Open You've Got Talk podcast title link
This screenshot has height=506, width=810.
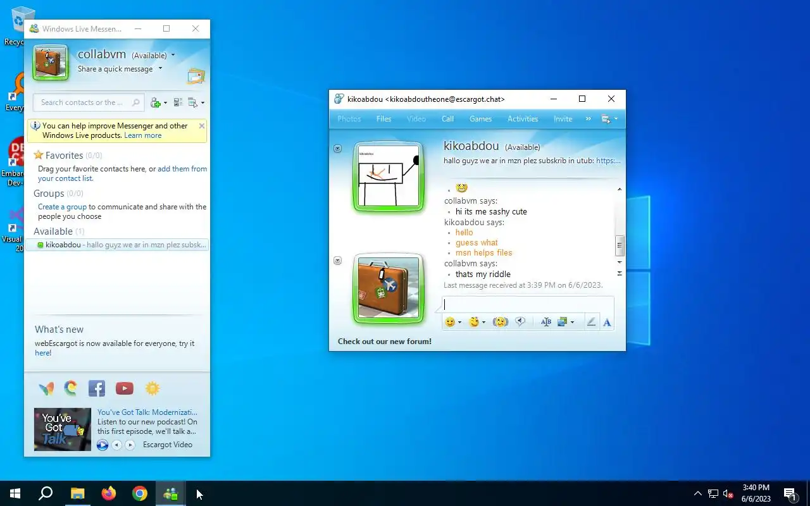(x=147, y=412)
